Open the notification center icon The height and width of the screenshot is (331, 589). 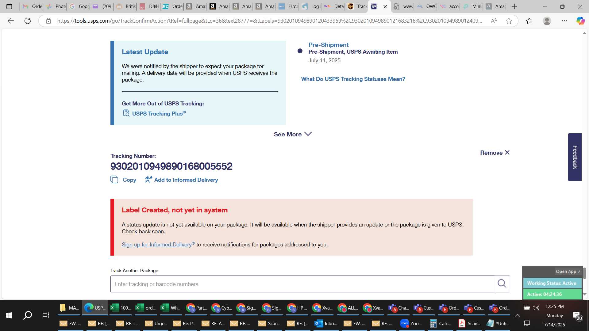pyautogui.click(x=577, y=316)
